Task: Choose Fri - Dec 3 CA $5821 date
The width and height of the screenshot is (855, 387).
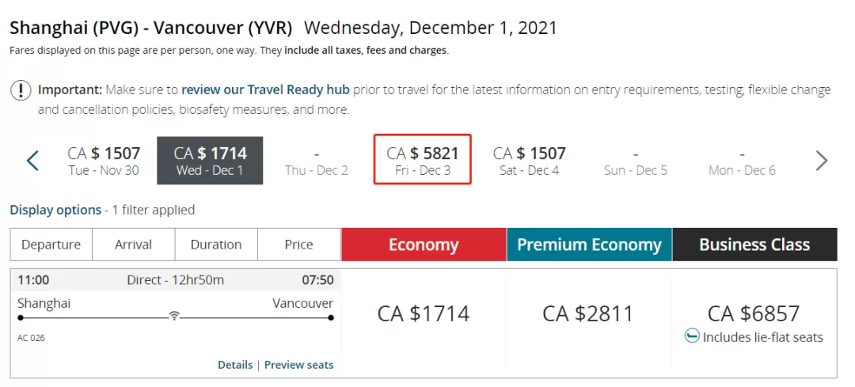Action: coord(423,160)
